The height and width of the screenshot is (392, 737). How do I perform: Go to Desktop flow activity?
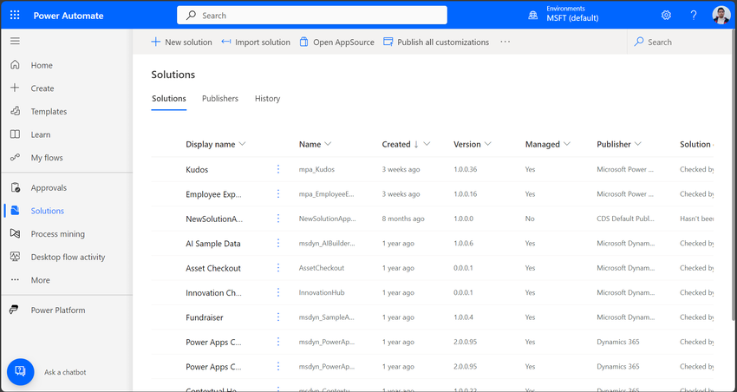point(68,257)
